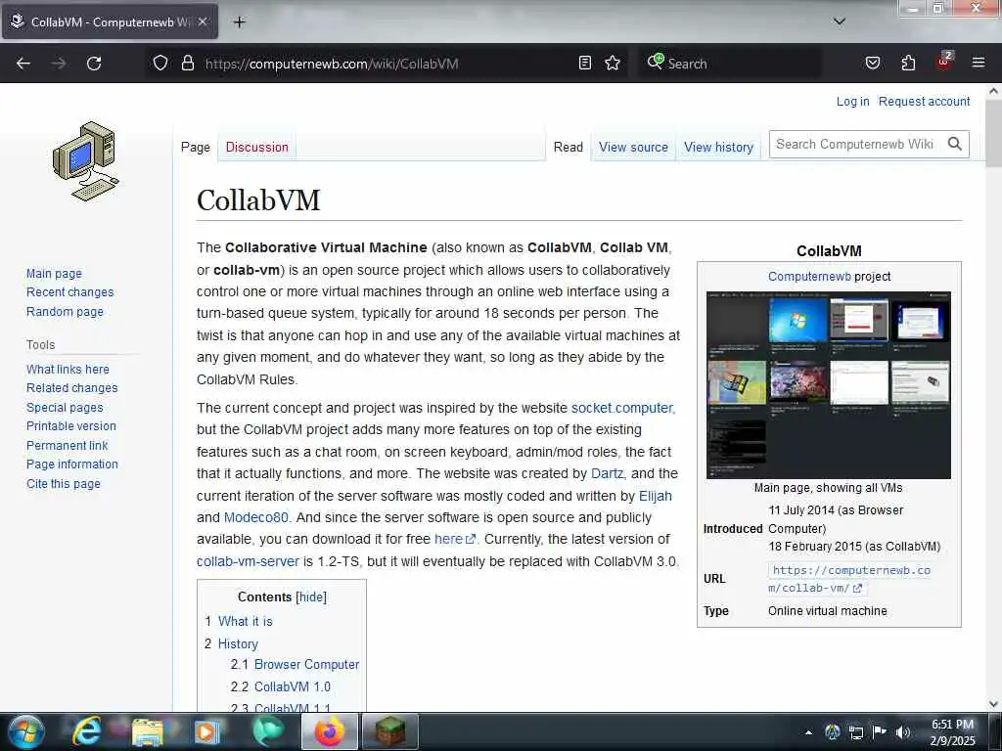Hide the Contents table with hide toggle

pyautogui.click(x=311, y=597)
